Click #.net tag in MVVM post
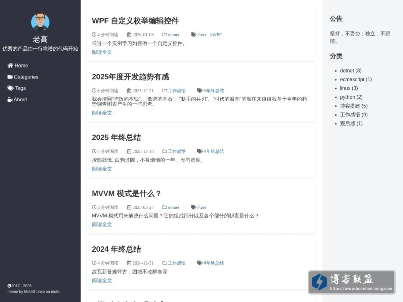This screenshot has width=403, height=302. coord(202,207)
